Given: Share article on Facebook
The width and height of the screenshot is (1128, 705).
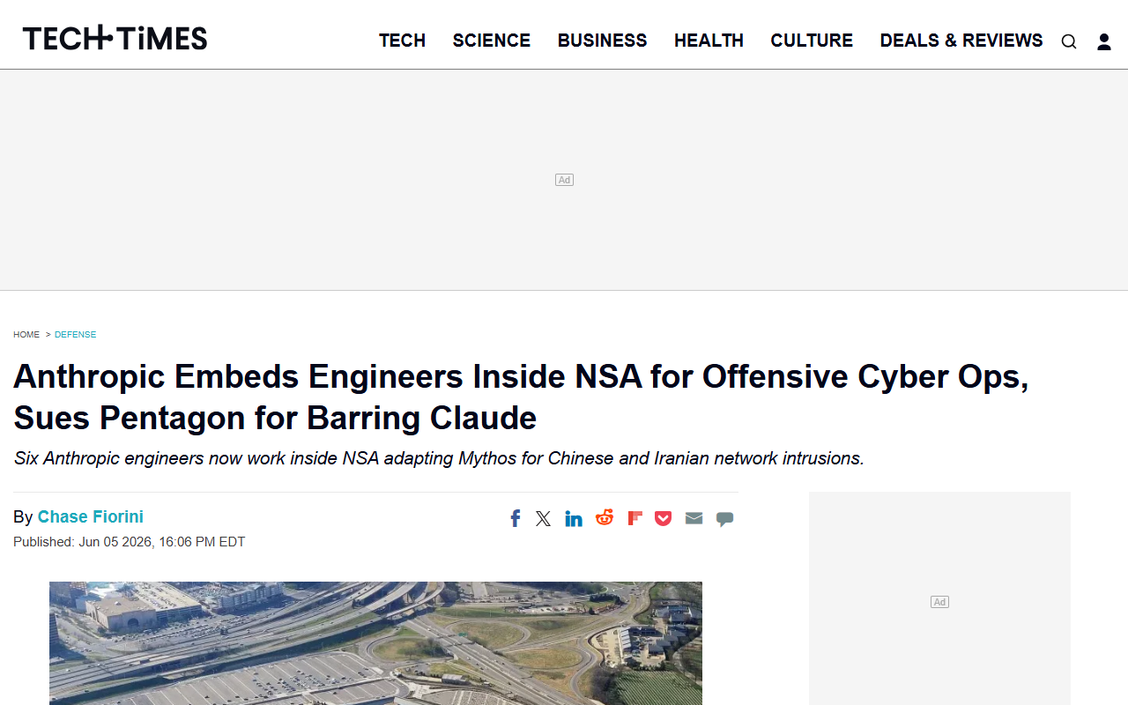Looking at the screenshot, I should pyautogui.click(x=516, y=518).
